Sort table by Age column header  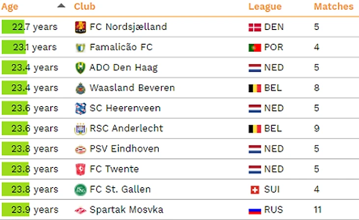click(x=10, y=7)
